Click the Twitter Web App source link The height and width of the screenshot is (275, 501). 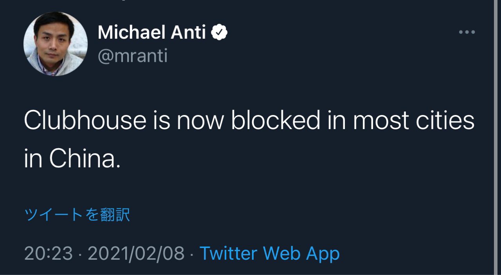click(269, 253)
